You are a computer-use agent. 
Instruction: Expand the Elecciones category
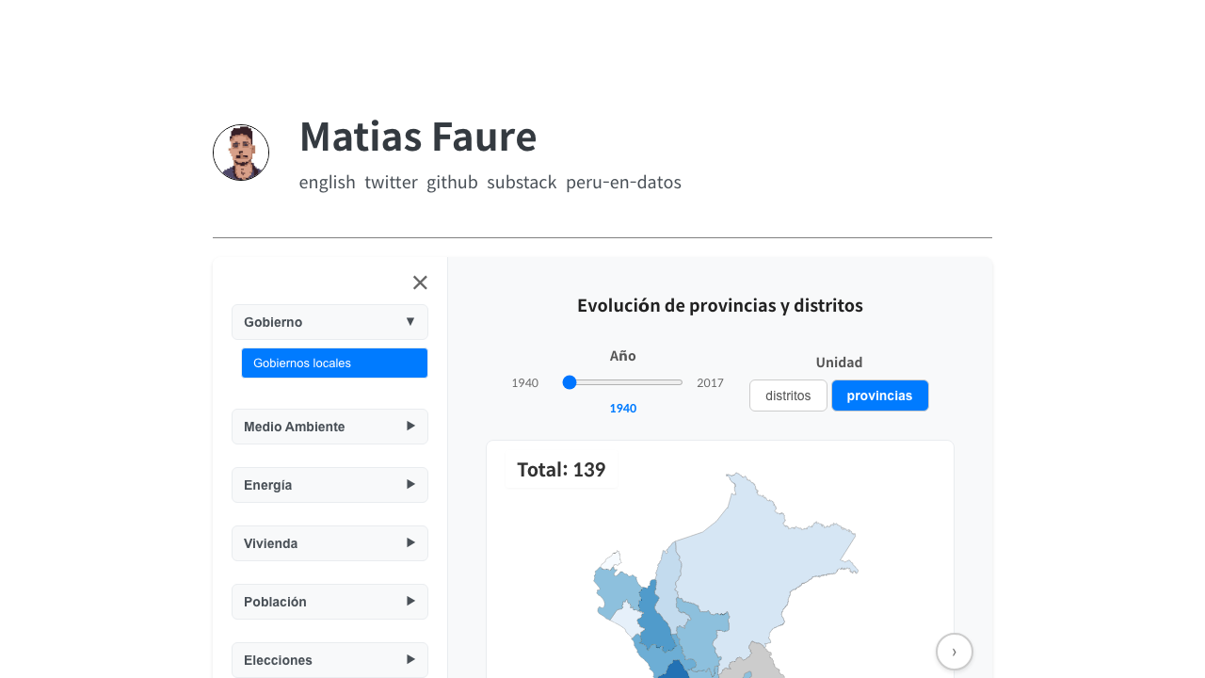pyautogui.click(x=329, y=660)
